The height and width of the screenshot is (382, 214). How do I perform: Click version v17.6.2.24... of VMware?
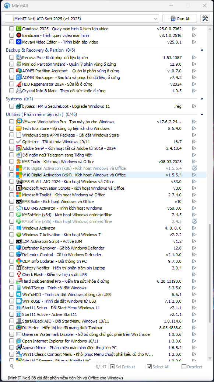[169, 122]
